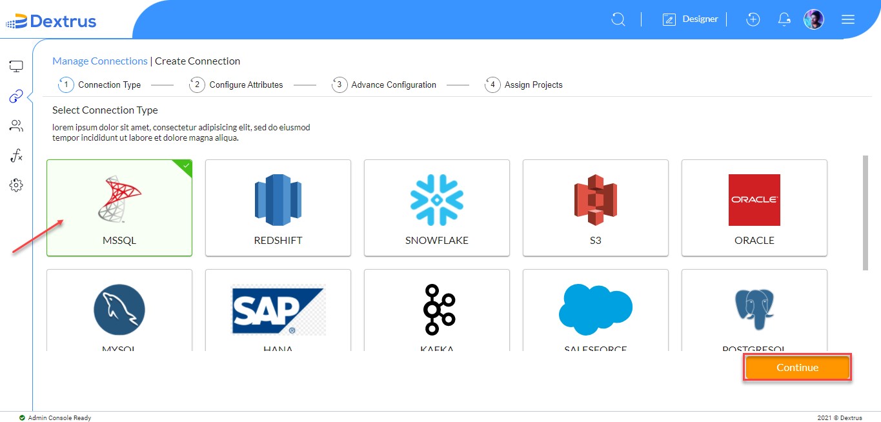Image resolution: width=881 pixels, height=422 pixels.
Task: Choose the MYSQL dolphin card
Action: (x=119, y=310)
